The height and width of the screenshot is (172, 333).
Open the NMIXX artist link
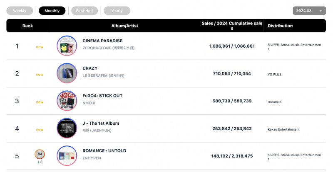89,103
